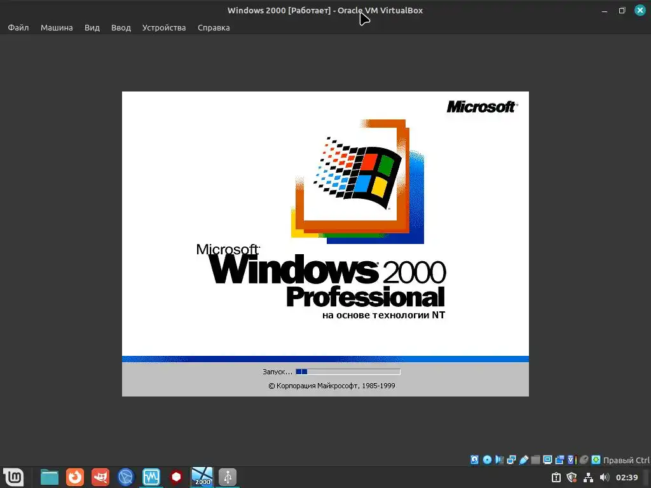Click the optical disc status icon
Image resolution: width=651 pixels, height=488 pixels.
(x=487, y=459)
